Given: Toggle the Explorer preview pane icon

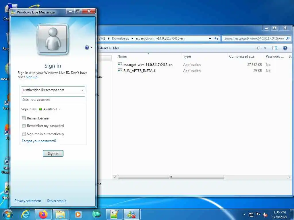Looking at the screenshot, I should pyautogui.click(x=275, y=48).
